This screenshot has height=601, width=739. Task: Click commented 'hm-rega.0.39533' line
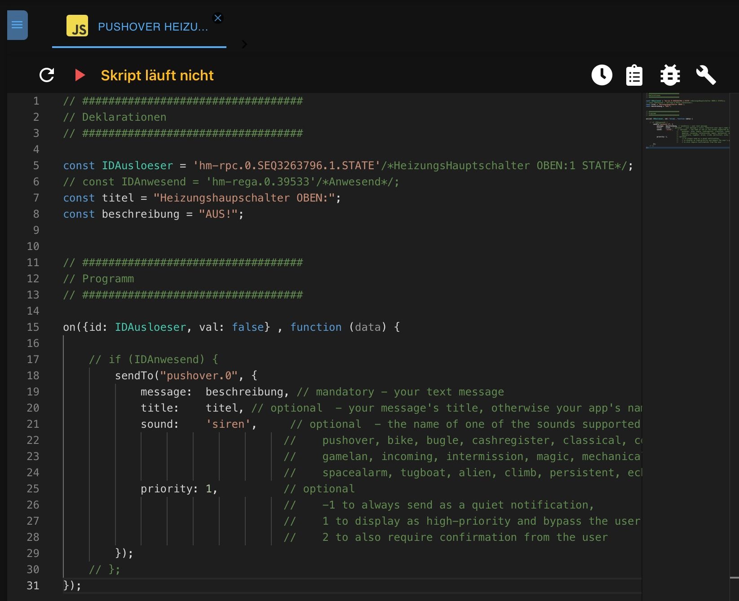point(231,182)
